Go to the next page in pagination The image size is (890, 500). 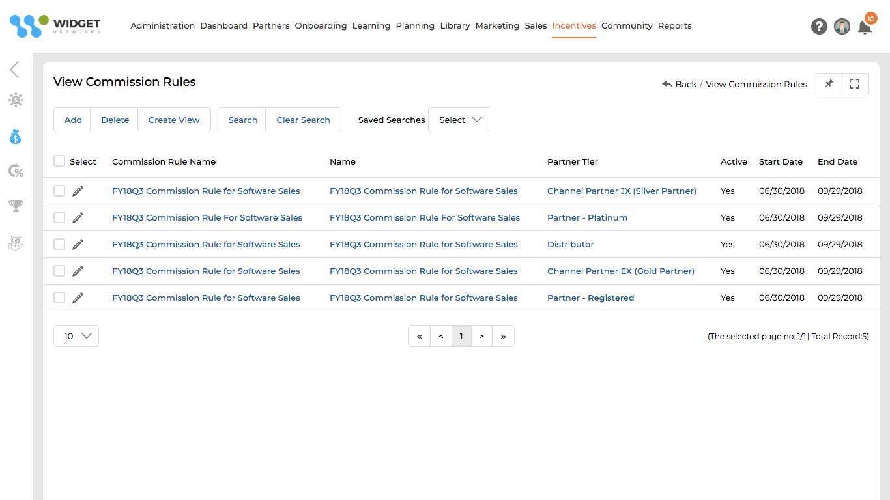click(481, 336)
